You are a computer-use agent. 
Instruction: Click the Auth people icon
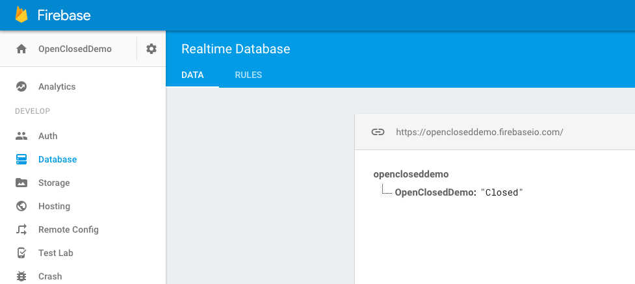[21, 136]
